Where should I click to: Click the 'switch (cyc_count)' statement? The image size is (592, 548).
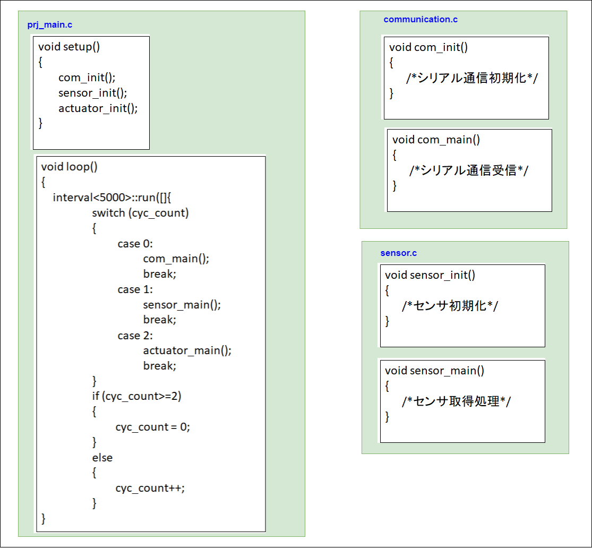pyautogui.click(x=140, y=213)
